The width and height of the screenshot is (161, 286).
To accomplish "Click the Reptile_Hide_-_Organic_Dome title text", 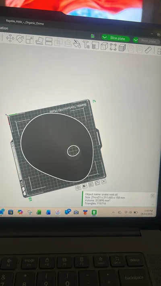I will tap(25, 22).
